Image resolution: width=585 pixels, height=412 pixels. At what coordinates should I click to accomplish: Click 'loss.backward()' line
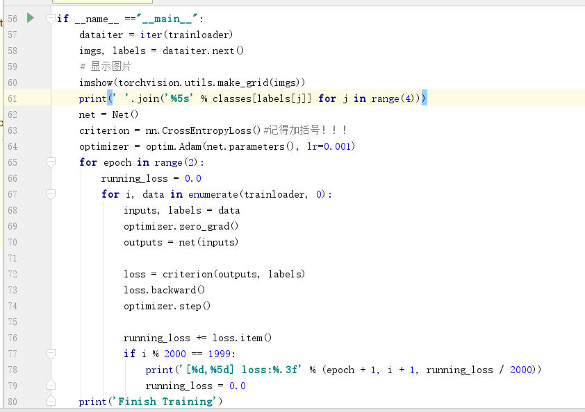click(x=164, y=290)
